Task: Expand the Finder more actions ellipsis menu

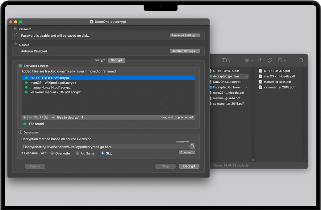Action: click(282, 60)
